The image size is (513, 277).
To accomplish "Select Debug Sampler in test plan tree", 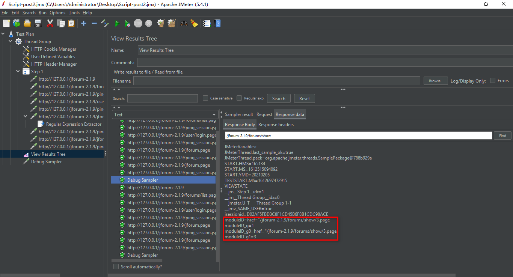I will (46, 161).
